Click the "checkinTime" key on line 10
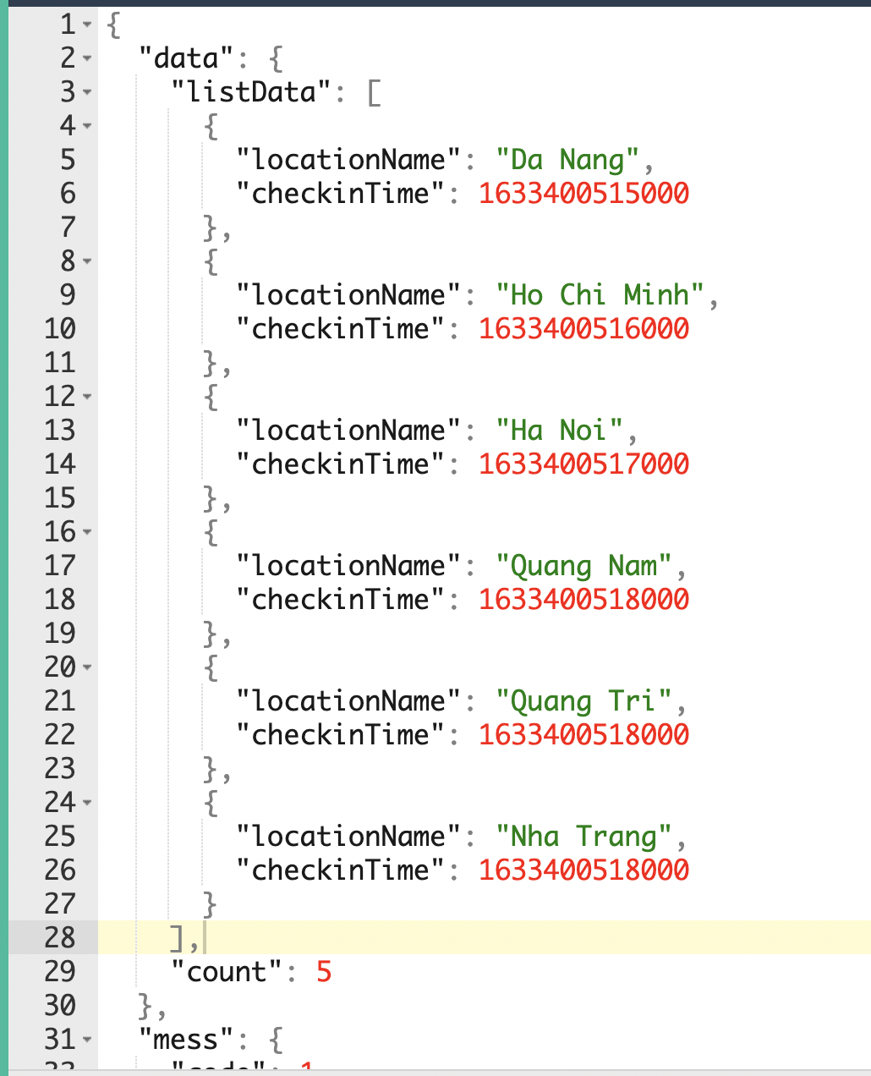Image resolution: width=871 pixels, height=1076 pixels. pos(340,329)
